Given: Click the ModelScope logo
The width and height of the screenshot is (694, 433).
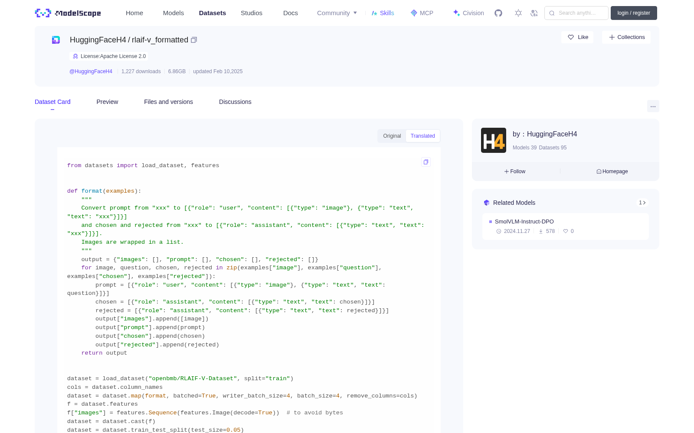Looking at the screenshot, I should click(x=68, y=13).
